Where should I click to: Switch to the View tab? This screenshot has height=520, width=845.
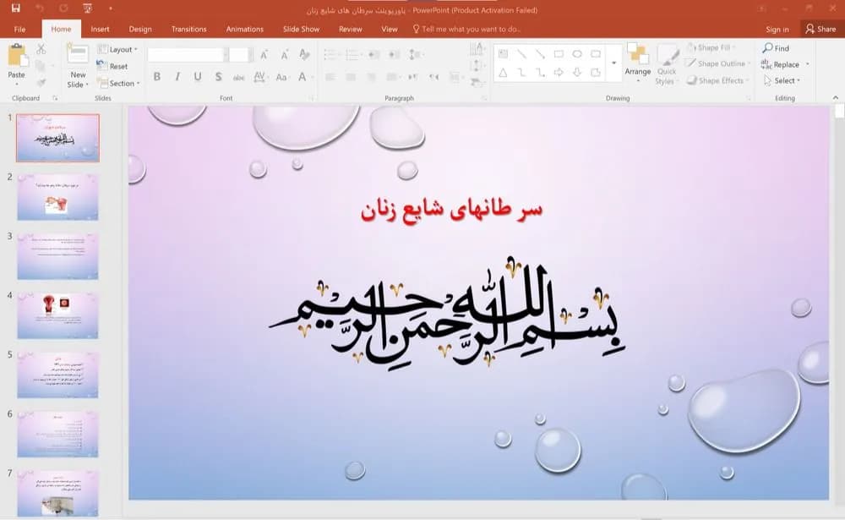tap(389, 29)
